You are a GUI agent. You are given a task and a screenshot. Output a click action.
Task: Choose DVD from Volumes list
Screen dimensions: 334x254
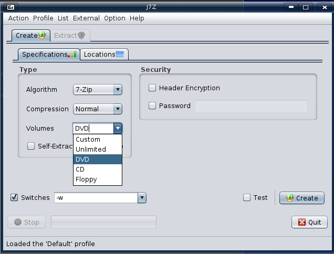[98, 159]
